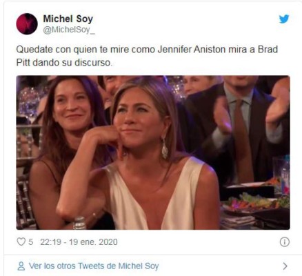Click the dangling earring in the photo

pos(165,148)
